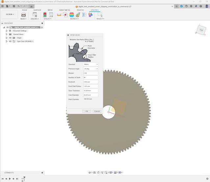Click the Pan hand icon in navigation bar
Image resolution: width=210 pixels, height=182 pixels.
[x=98, y=172]
